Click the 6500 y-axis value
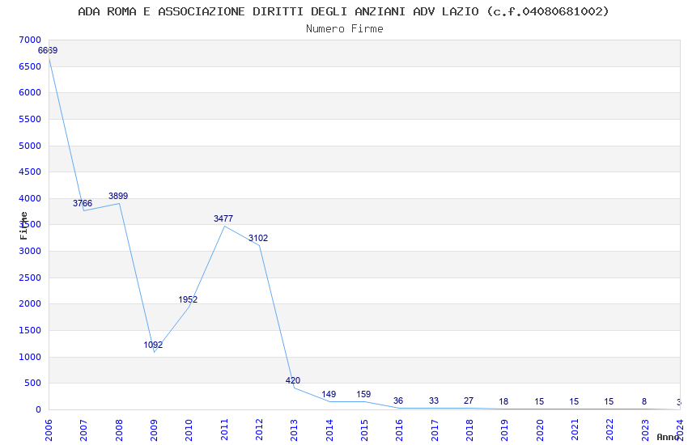 (x=30, y=66)
